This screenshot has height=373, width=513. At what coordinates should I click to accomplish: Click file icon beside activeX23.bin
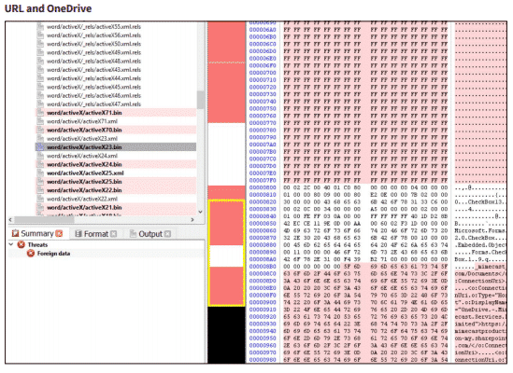pyautogui.click(x=40, y=147)
